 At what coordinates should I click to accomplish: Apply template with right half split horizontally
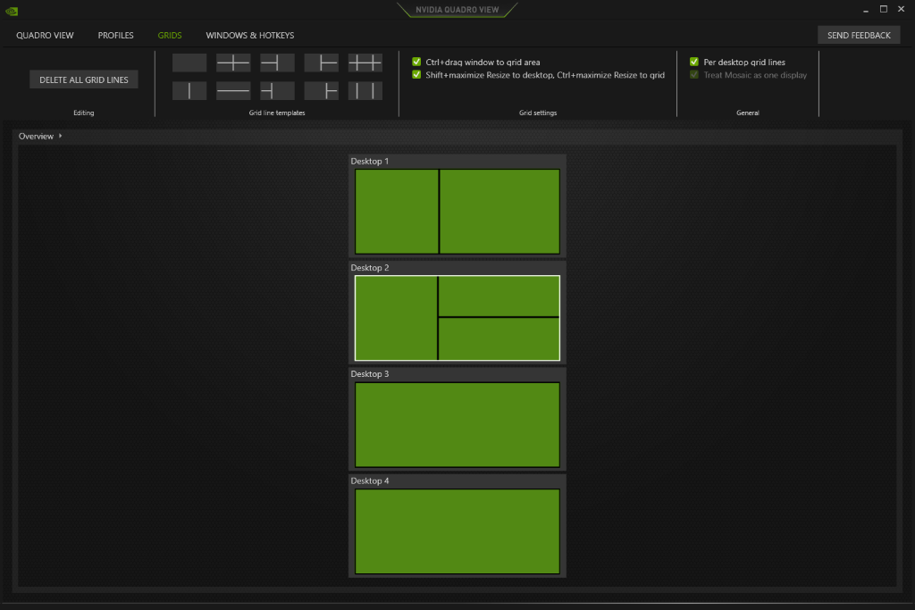pyautogui.click(x=321, y=63)
